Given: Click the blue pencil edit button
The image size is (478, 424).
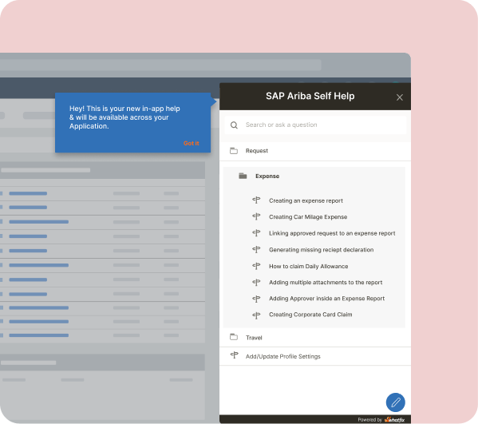Looking at the screenshot, I should click(x=395, y=402).
